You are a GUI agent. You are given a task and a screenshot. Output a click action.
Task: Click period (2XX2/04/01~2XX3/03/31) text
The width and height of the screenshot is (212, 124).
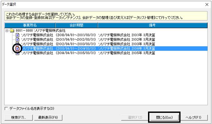76,44
